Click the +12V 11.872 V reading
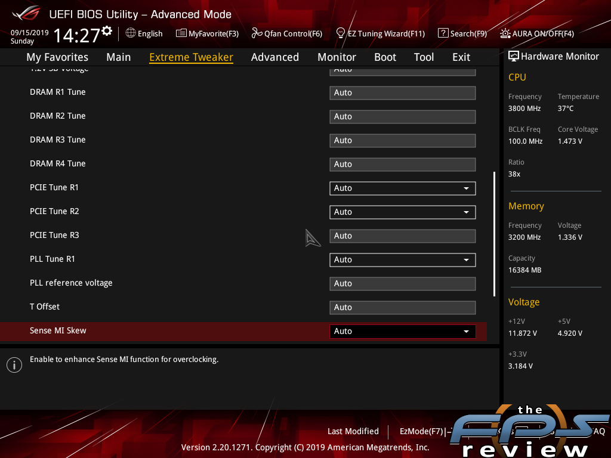Image resolution: width=611 pixels, height=458 pixels. 523,333
